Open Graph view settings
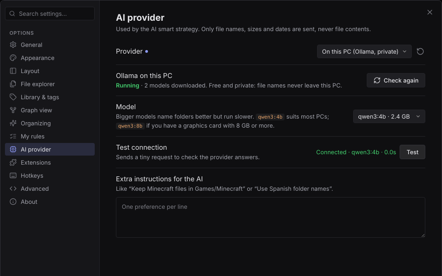The image size is (442, 276). tap(50, 110)
